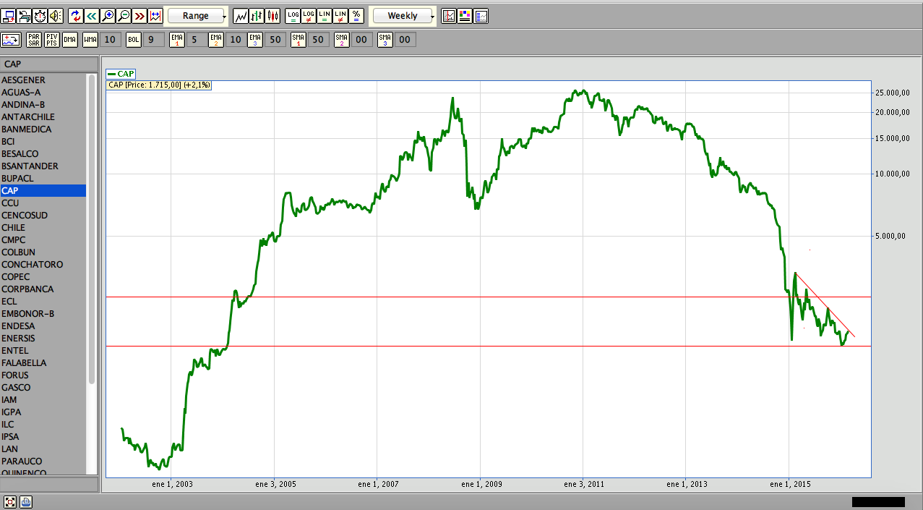Select AESGENER in the stock list
This screenshot has height=510, width=923.
pyautogui.click(x=43, y=80)
